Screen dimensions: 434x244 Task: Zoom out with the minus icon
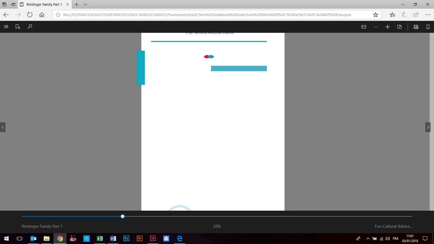[376, 27]
